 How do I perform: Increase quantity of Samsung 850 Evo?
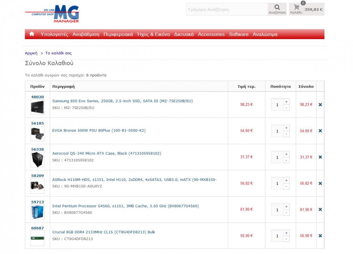coord(286,102)
